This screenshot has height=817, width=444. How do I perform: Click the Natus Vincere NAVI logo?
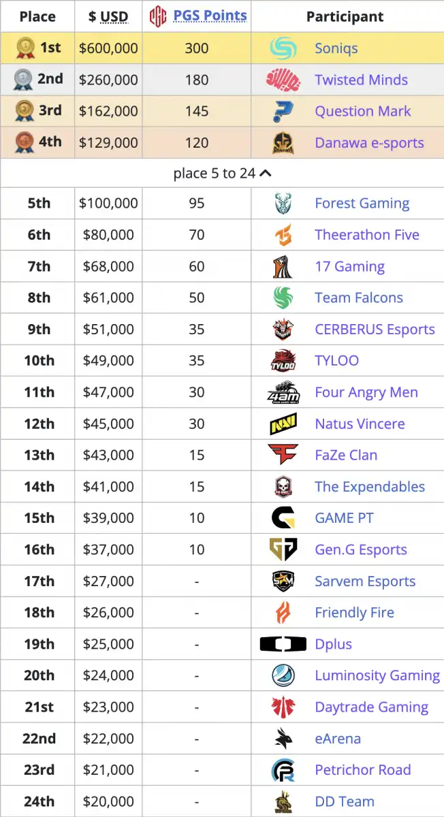point(283,423)
